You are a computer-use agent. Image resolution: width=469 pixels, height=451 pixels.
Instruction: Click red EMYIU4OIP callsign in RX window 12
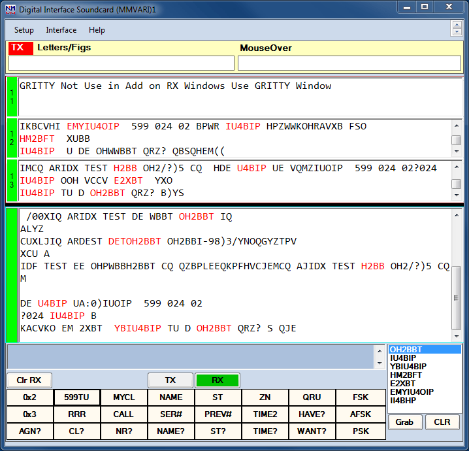pos(93,126)
